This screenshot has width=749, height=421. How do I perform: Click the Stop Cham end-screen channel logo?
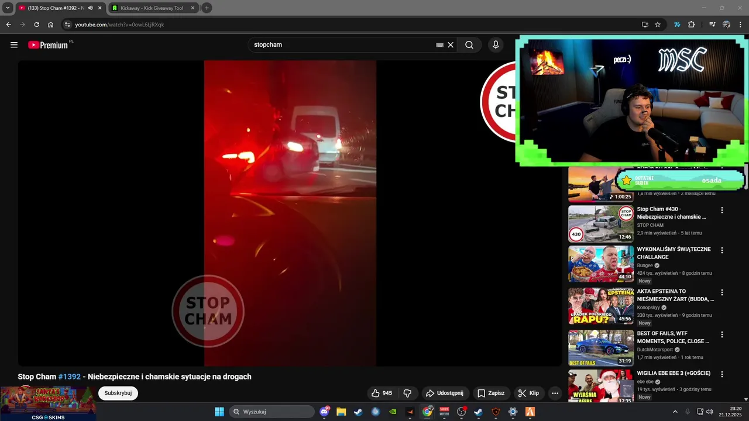(x=497, y=102)
